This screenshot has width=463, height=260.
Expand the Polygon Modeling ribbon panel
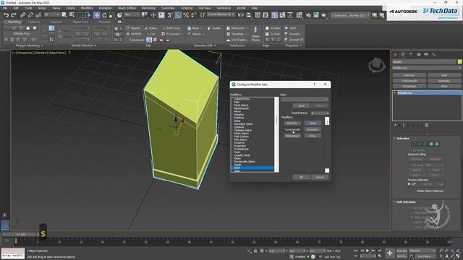pos(29,45)
